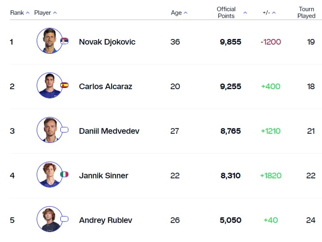This screenshot has width=322, height=242.
Task: Click the Spanish flag icon beside Alcaraz
Action: point(64,85)
